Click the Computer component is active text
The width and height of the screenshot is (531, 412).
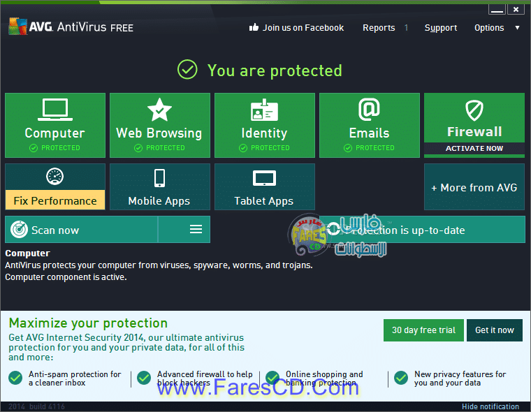click(66, 277)
